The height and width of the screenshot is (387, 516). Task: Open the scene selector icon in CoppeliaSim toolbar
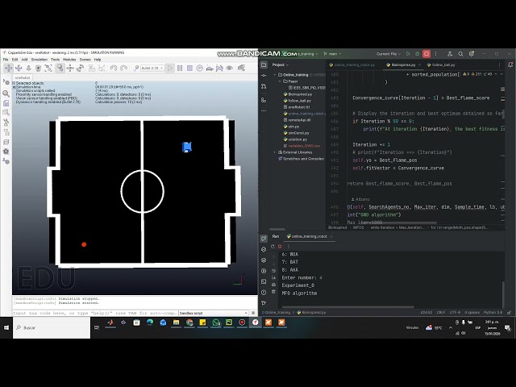click(241, 68)
